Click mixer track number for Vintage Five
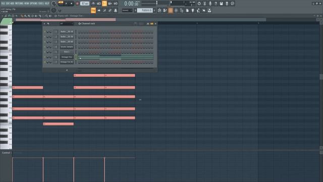The width and height of the screenshot is (323, 182). (x=56, y=57)
